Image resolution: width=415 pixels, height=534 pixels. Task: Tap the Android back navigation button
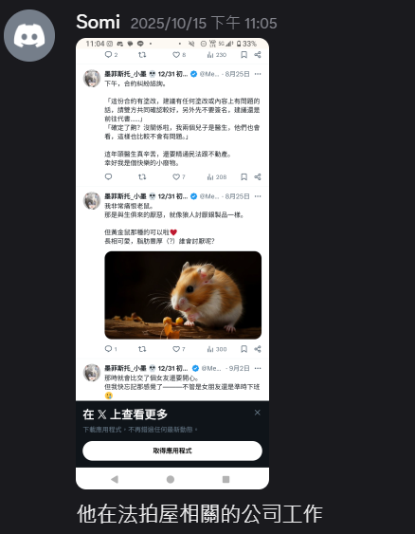[115, 479]
